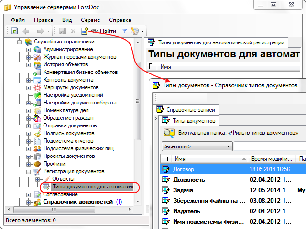Select Подсистема отчетов tree item
Viewport: 306px width, 229px height.
(68, 141)
